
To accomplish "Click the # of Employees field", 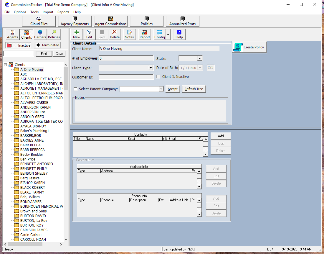I will [x=126, y=58].
